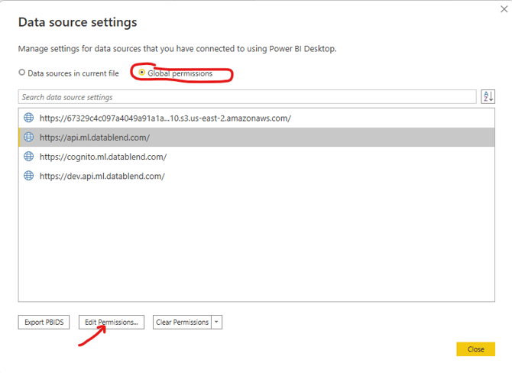Click the Export PBIDS button
This screenshot has height=373, width=512.
44,322
